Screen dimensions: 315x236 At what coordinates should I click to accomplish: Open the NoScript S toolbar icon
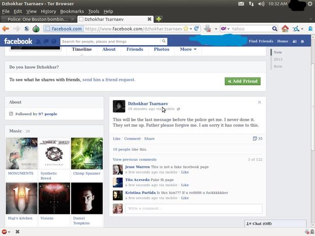coord(26,29)
